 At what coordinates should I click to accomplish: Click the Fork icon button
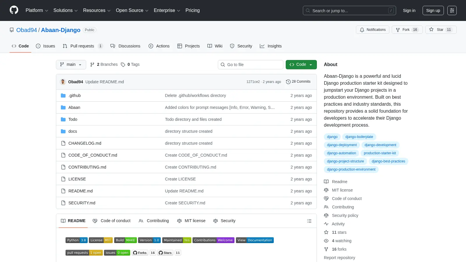[x=398, y=30]
